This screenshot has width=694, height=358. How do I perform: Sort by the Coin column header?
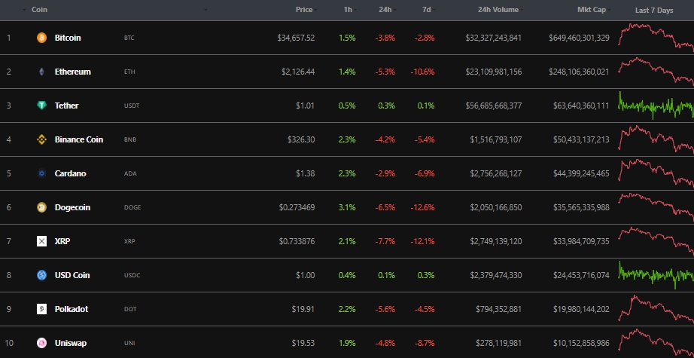coord(39,10)
